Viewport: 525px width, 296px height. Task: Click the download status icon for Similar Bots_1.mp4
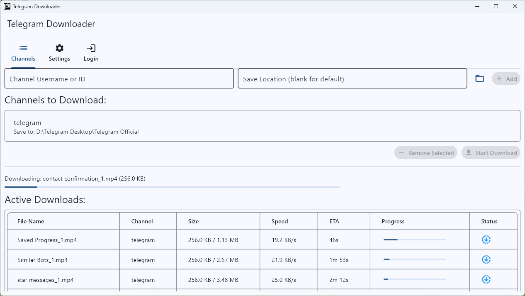pos(486,259)
